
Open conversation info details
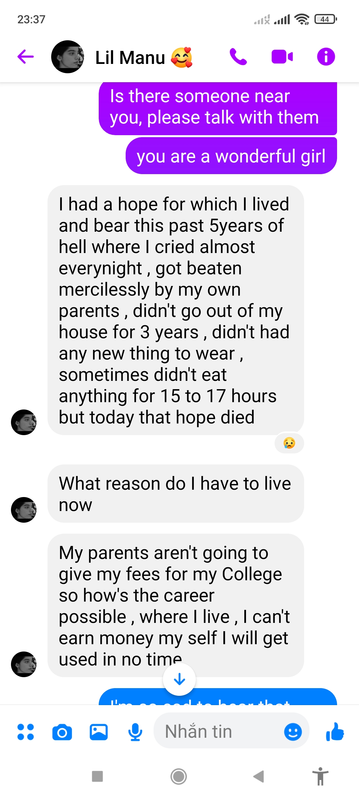[326, 57]
